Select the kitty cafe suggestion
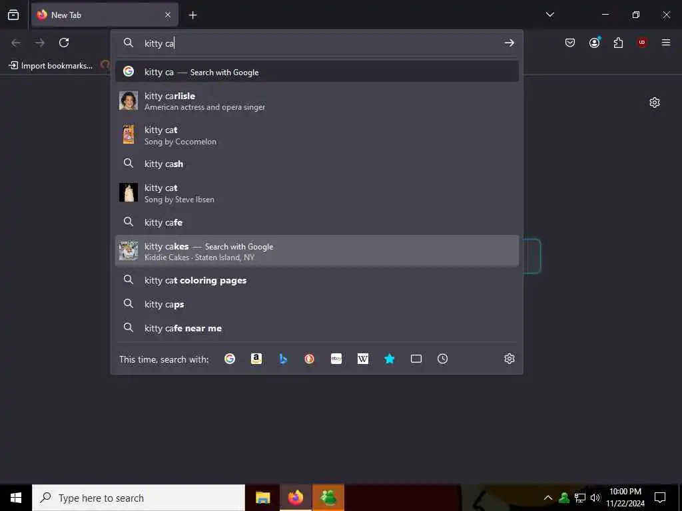 317,222
